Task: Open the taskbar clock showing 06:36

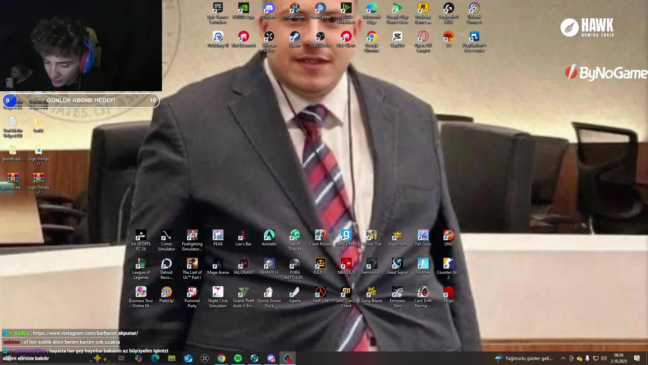Action: (619, 358)
